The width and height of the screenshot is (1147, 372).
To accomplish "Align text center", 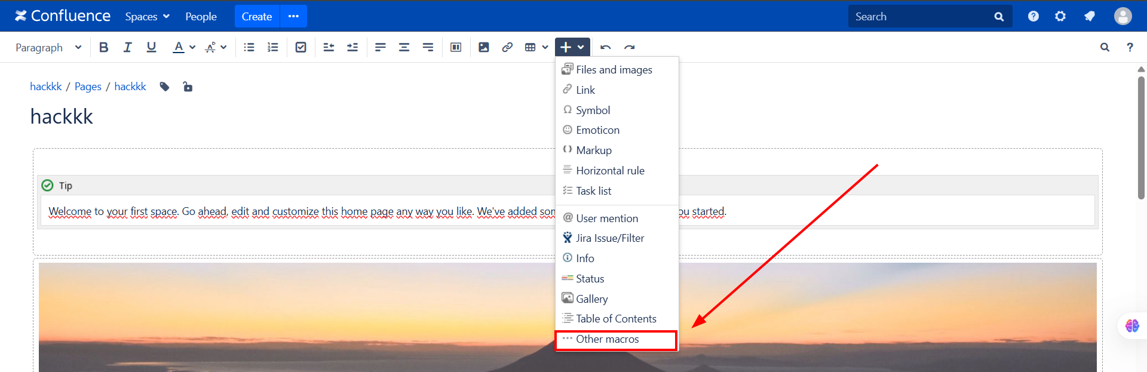I will (404, 47).
